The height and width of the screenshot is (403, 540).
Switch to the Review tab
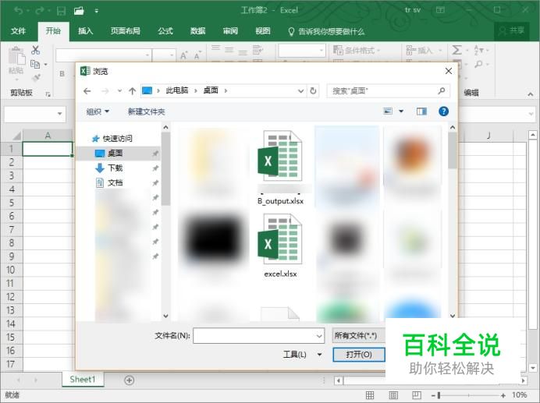click(x=230, y=31)
